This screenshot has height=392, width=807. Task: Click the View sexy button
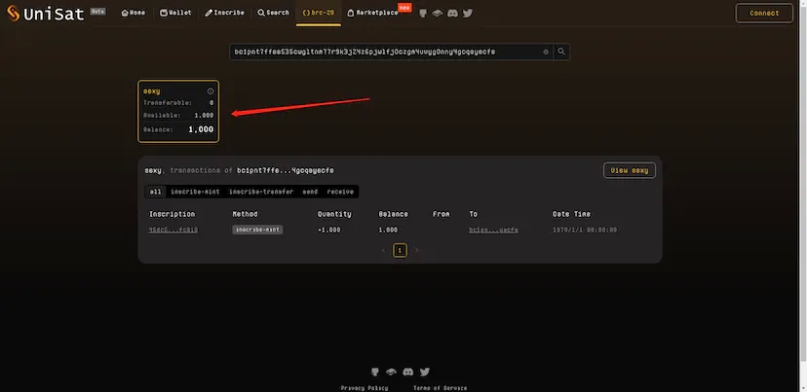(x=629, y=170)
